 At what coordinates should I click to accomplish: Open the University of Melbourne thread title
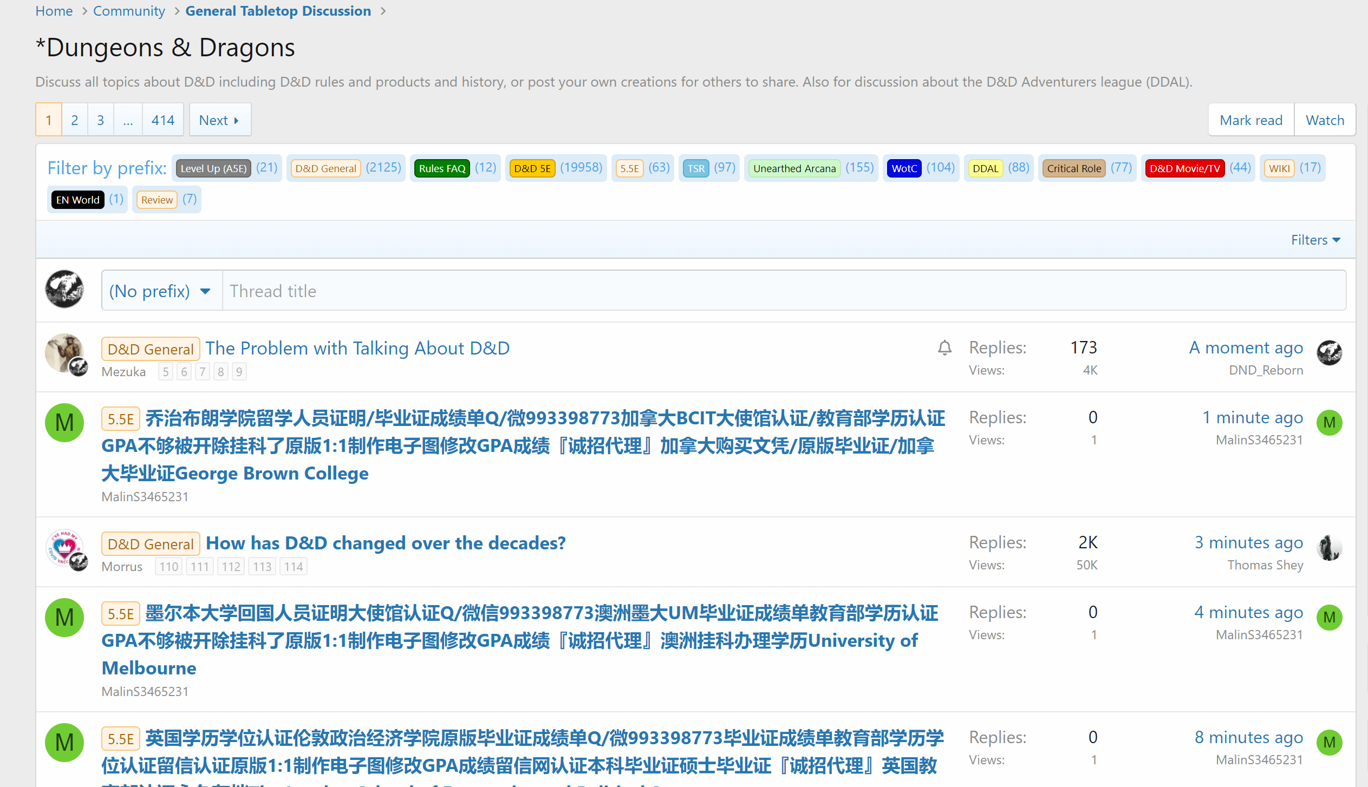pyautogui.click(x=520, y=640)
